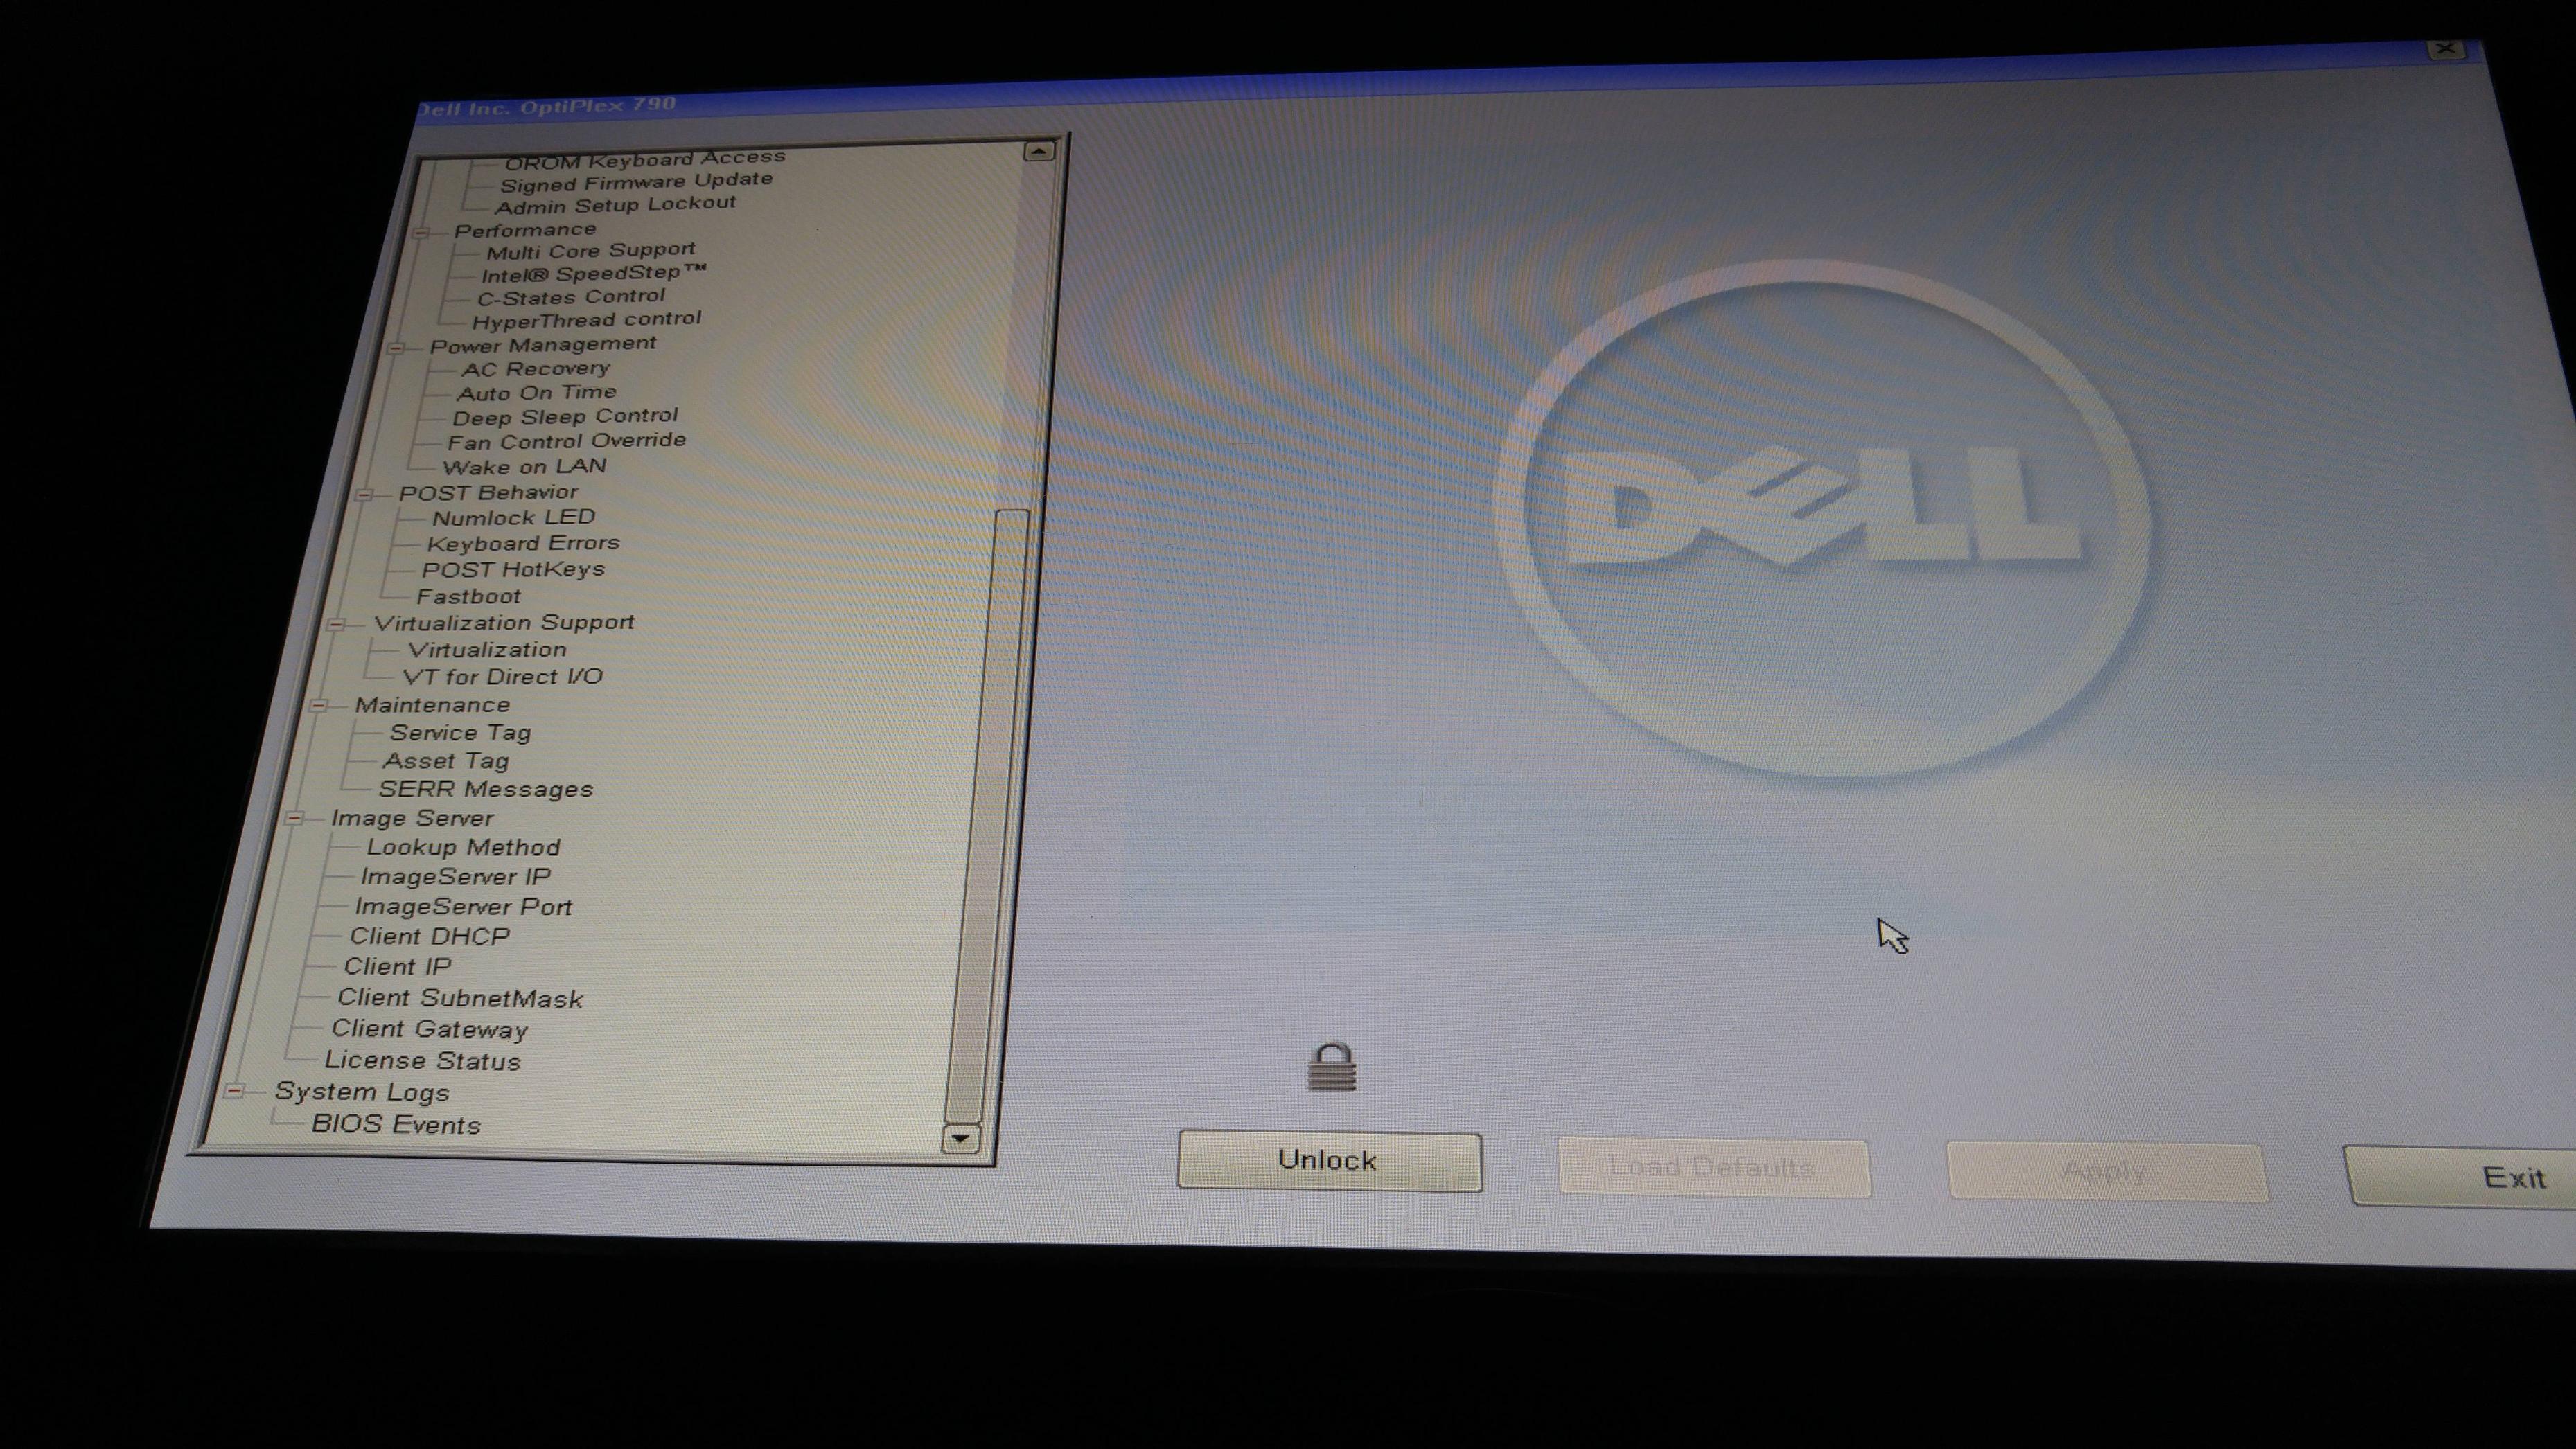This screenshot has height=1449, width=2576.
Task: Open Admin Setup Lockout setting
Action: [x=615, y=205]
